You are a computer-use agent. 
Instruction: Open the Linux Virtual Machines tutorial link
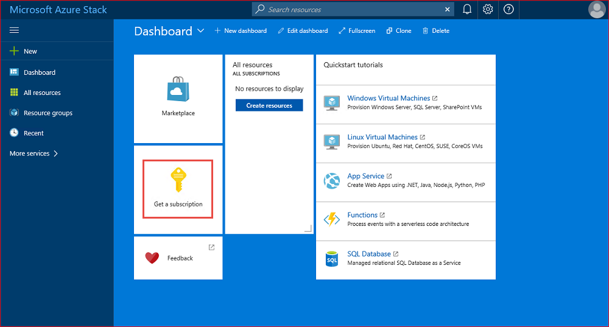(x=382, y=137)
